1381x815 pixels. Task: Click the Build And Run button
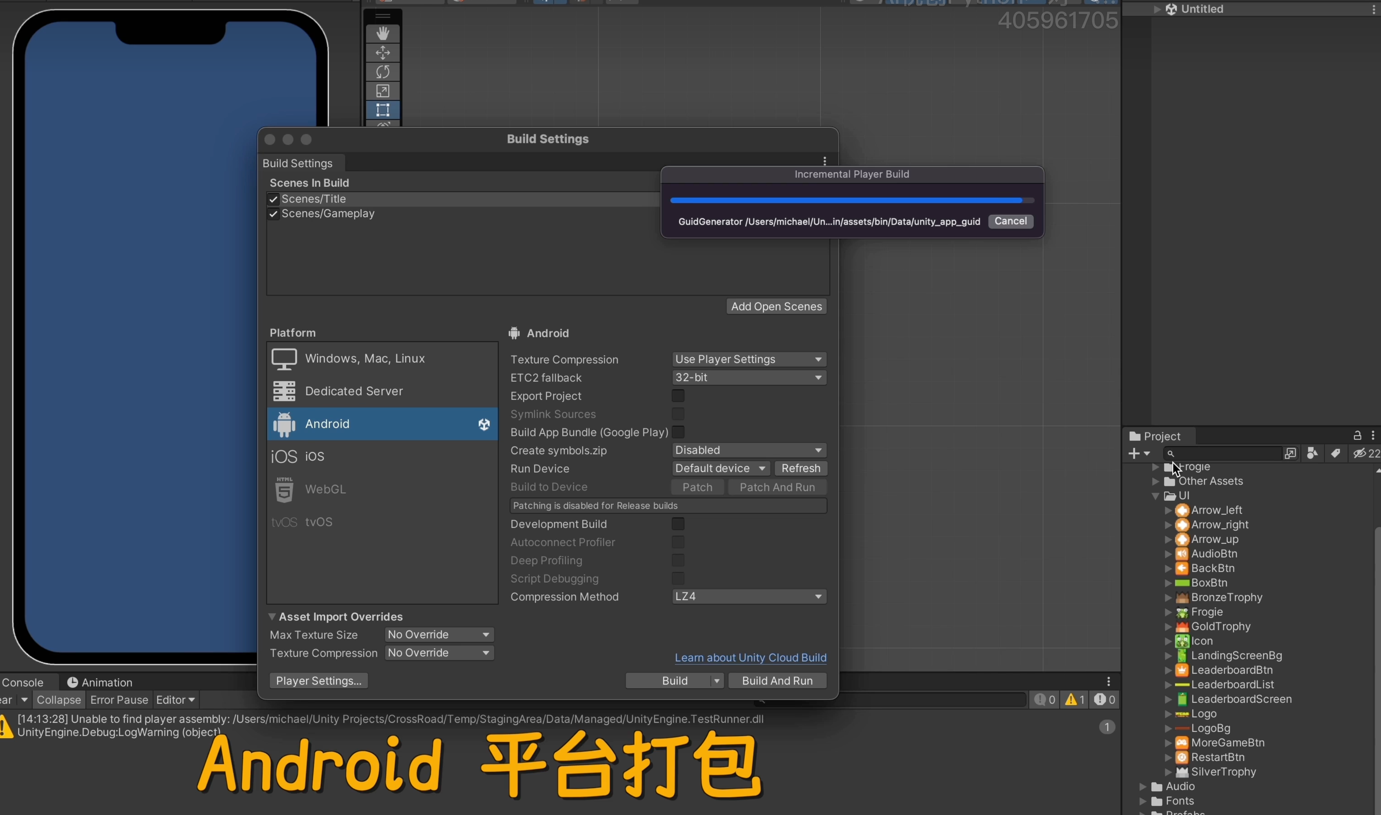point(777,681)
